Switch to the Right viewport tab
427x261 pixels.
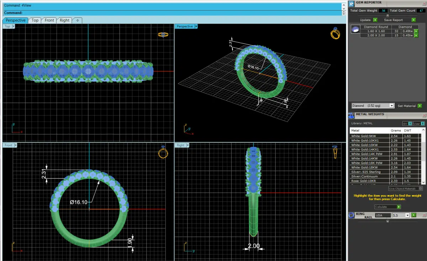pos(65,20)
